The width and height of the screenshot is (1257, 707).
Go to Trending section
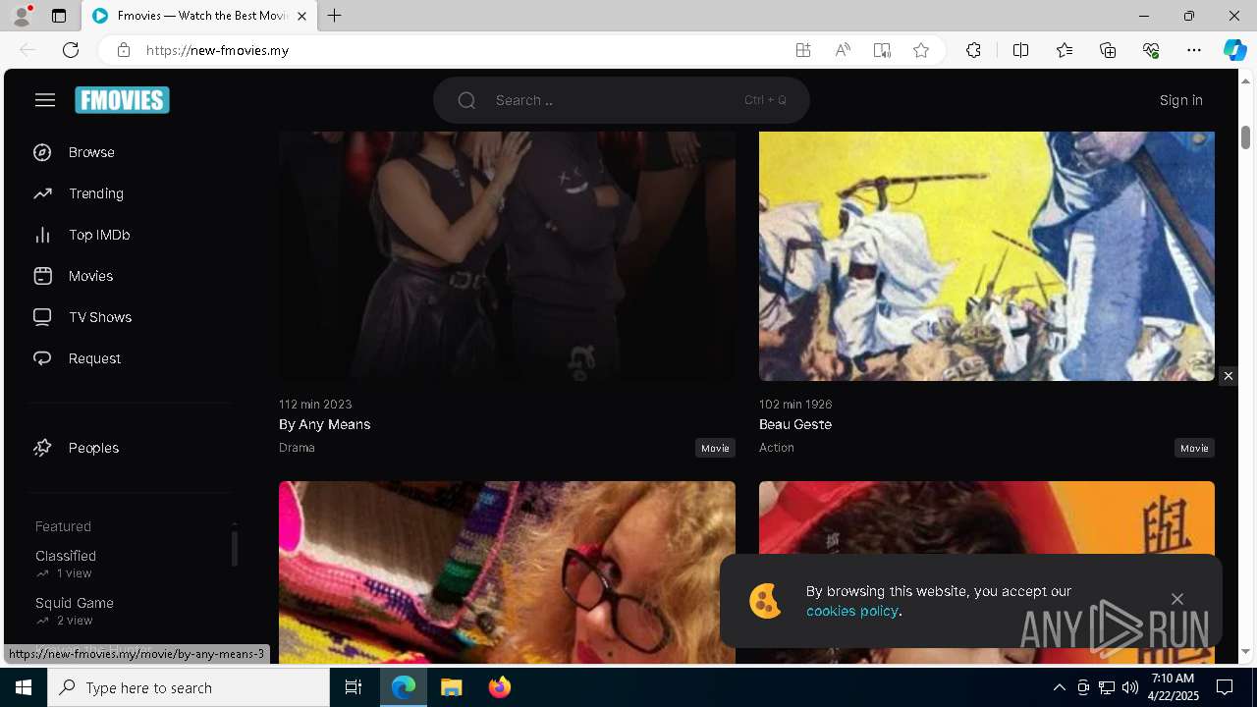point(96,193)
